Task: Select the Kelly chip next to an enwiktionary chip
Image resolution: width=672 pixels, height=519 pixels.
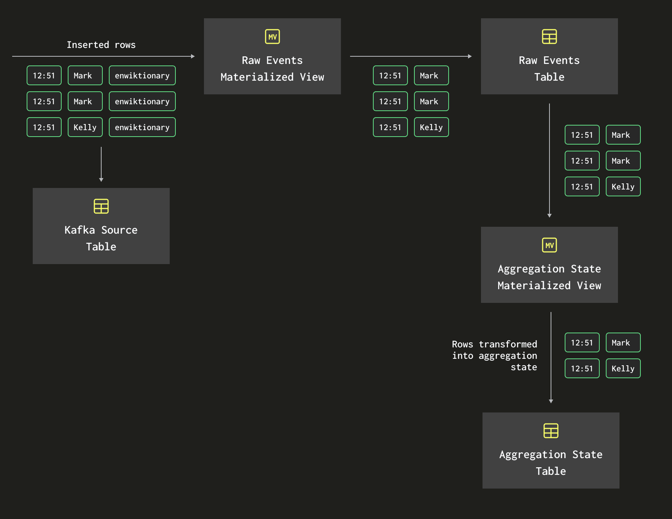Action: 85,127
